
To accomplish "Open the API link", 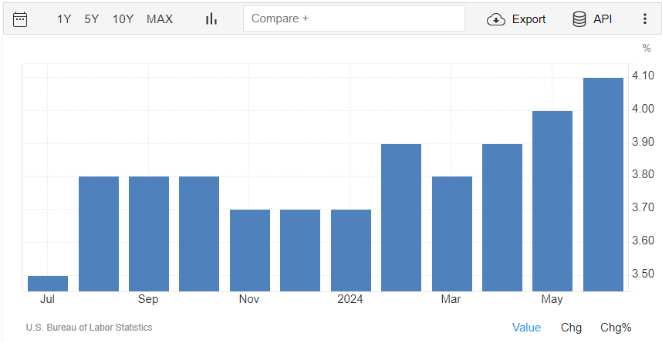I will pyautogui.click(x=603, y=19).
